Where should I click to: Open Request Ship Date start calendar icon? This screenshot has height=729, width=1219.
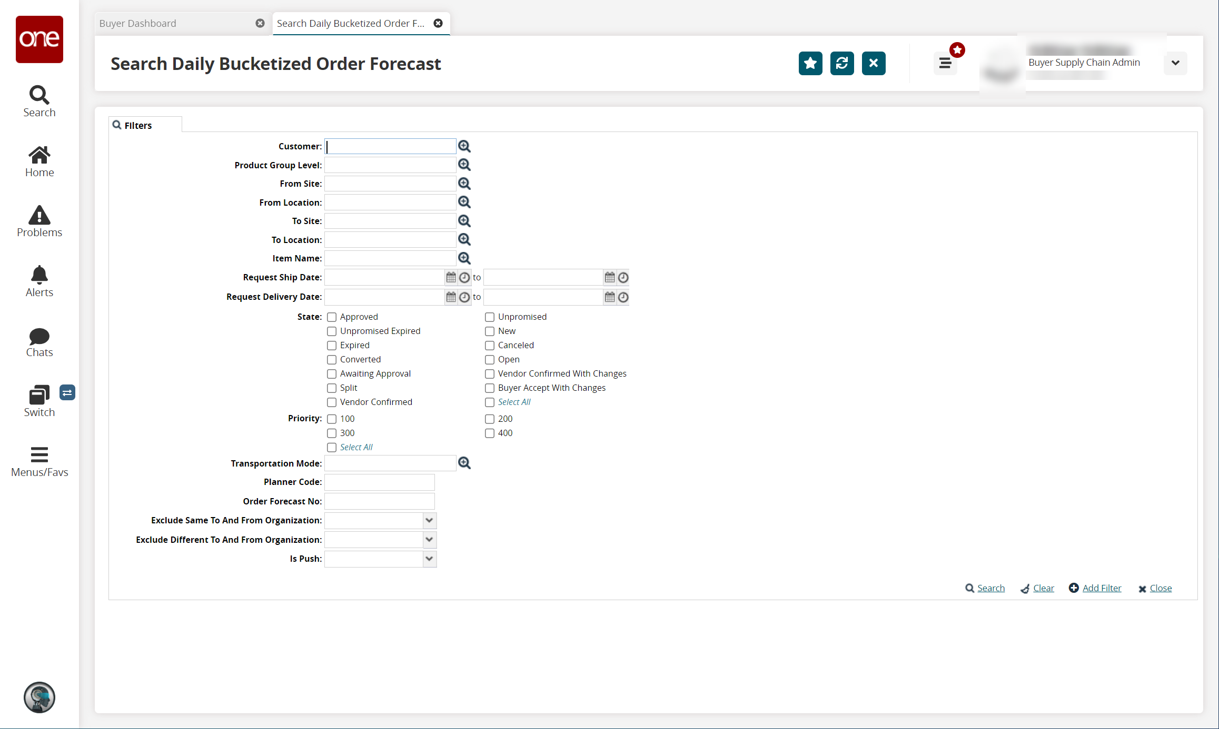coord(451,277)
